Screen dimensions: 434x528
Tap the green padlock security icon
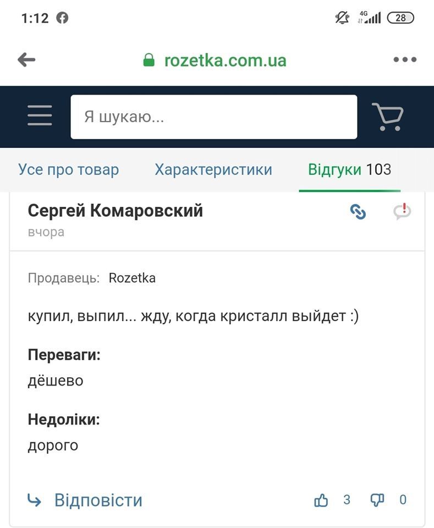pyautogui.click(x=149, y=60)
